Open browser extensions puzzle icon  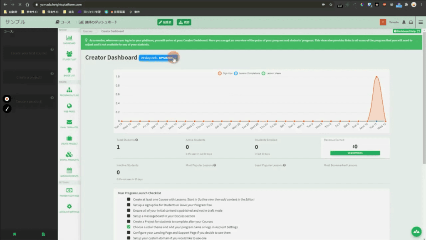(x=406, y=4)
